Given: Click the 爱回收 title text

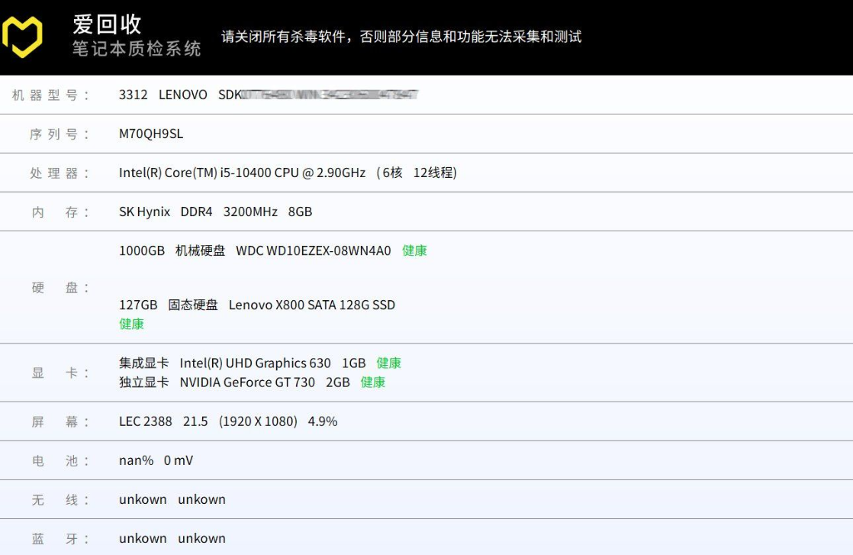Looking at the screenshot, I should point(107,24).
